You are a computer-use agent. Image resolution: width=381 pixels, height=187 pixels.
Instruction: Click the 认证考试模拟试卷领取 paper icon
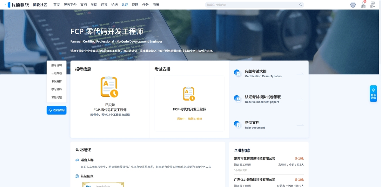(237, 99)
